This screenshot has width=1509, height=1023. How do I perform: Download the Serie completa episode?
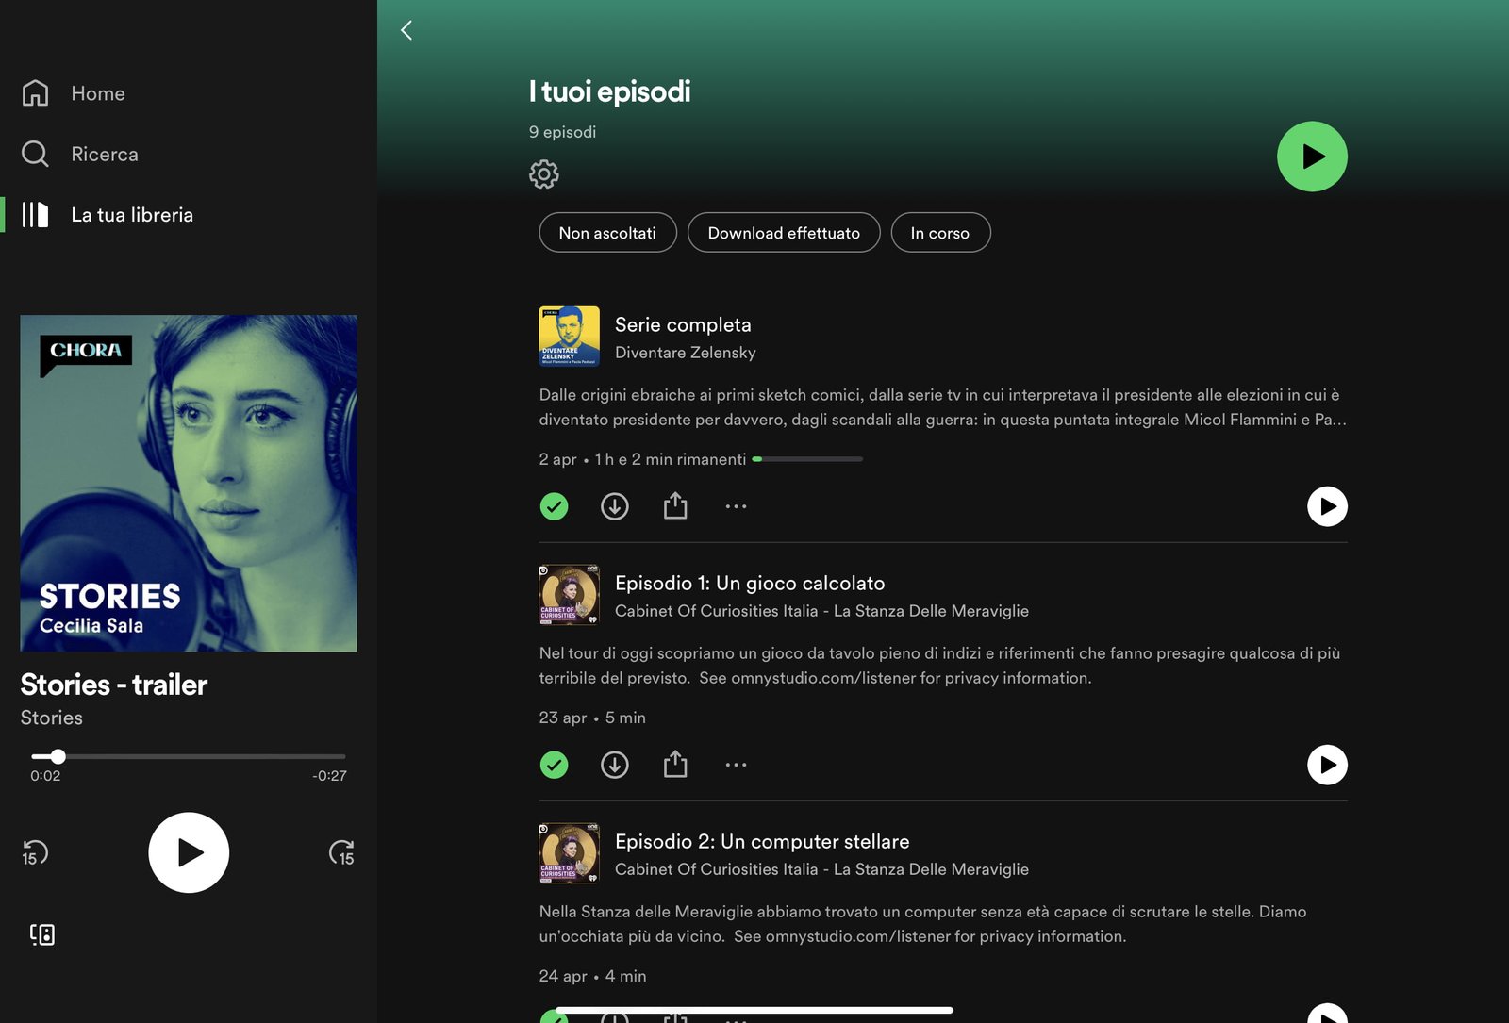[x=614, y=506]
